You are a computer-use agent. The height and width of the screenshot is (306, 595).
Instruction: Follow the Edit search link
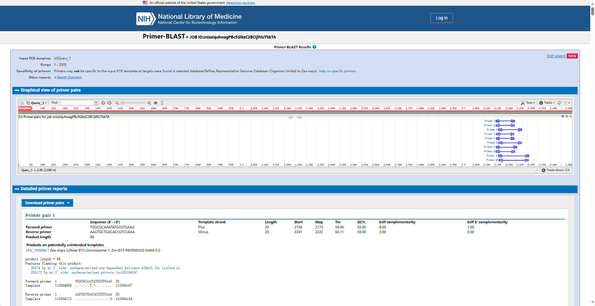pos(556,56)
